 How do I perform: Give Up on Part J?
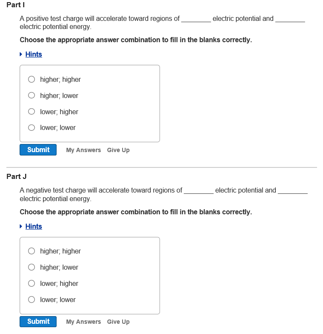tap(118, 322)
